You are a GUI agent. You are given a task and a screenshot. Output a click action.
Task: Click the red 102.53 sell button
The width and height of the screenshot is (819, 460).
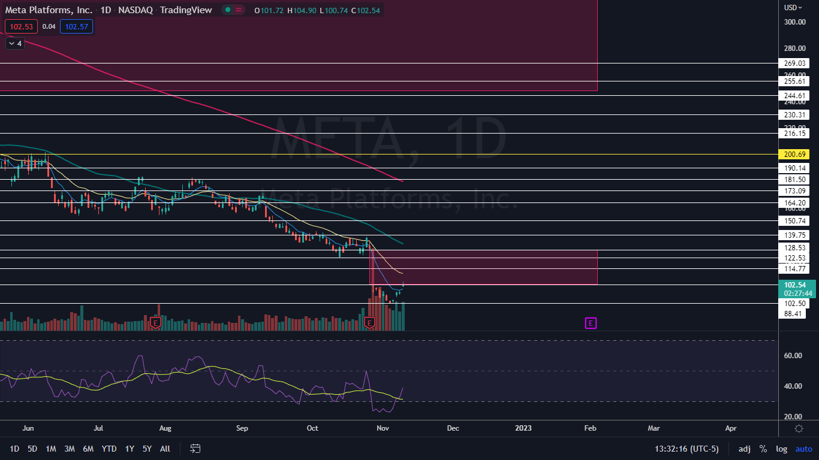coord(22,26)
